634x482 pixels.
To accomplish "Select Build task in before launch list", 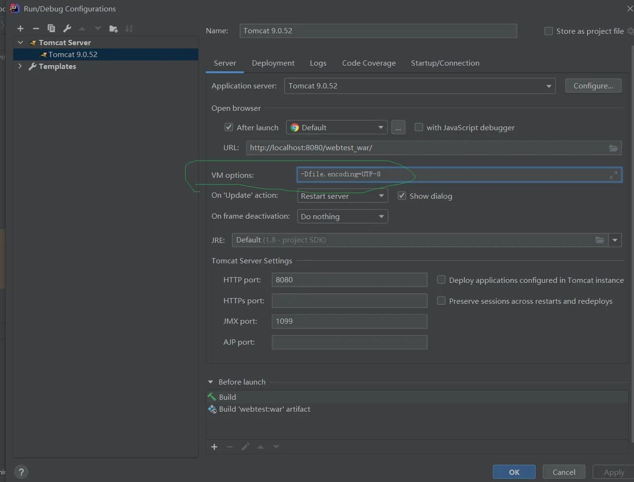I will 417,397.
